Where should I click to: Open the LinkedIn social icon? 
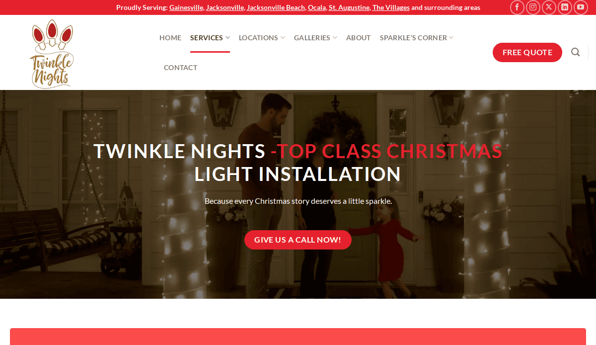pos(565,7)
